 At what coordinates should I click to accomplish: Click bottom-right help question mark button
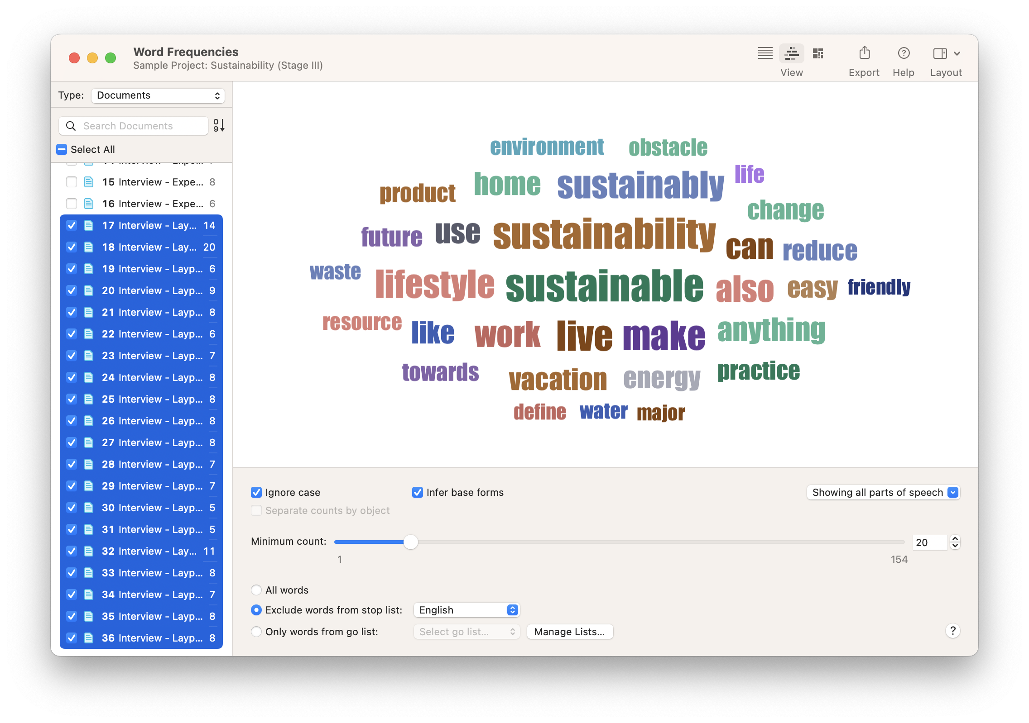click(952, 631)
